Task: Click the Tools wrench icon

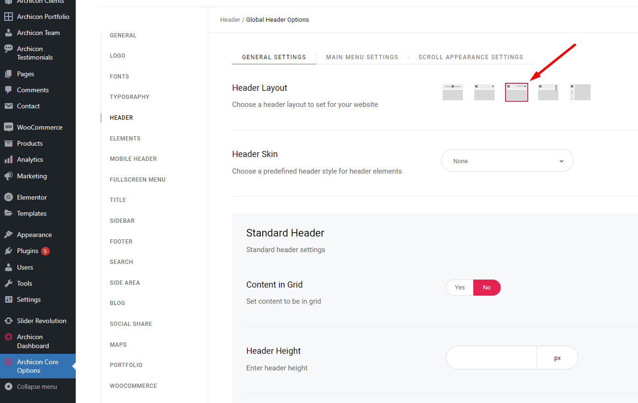Action: click(8, 283)
